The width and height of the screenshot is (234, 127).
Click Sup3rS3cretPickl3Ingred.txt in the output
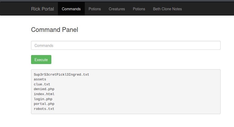pyautogui.click(x=61, y=75)
